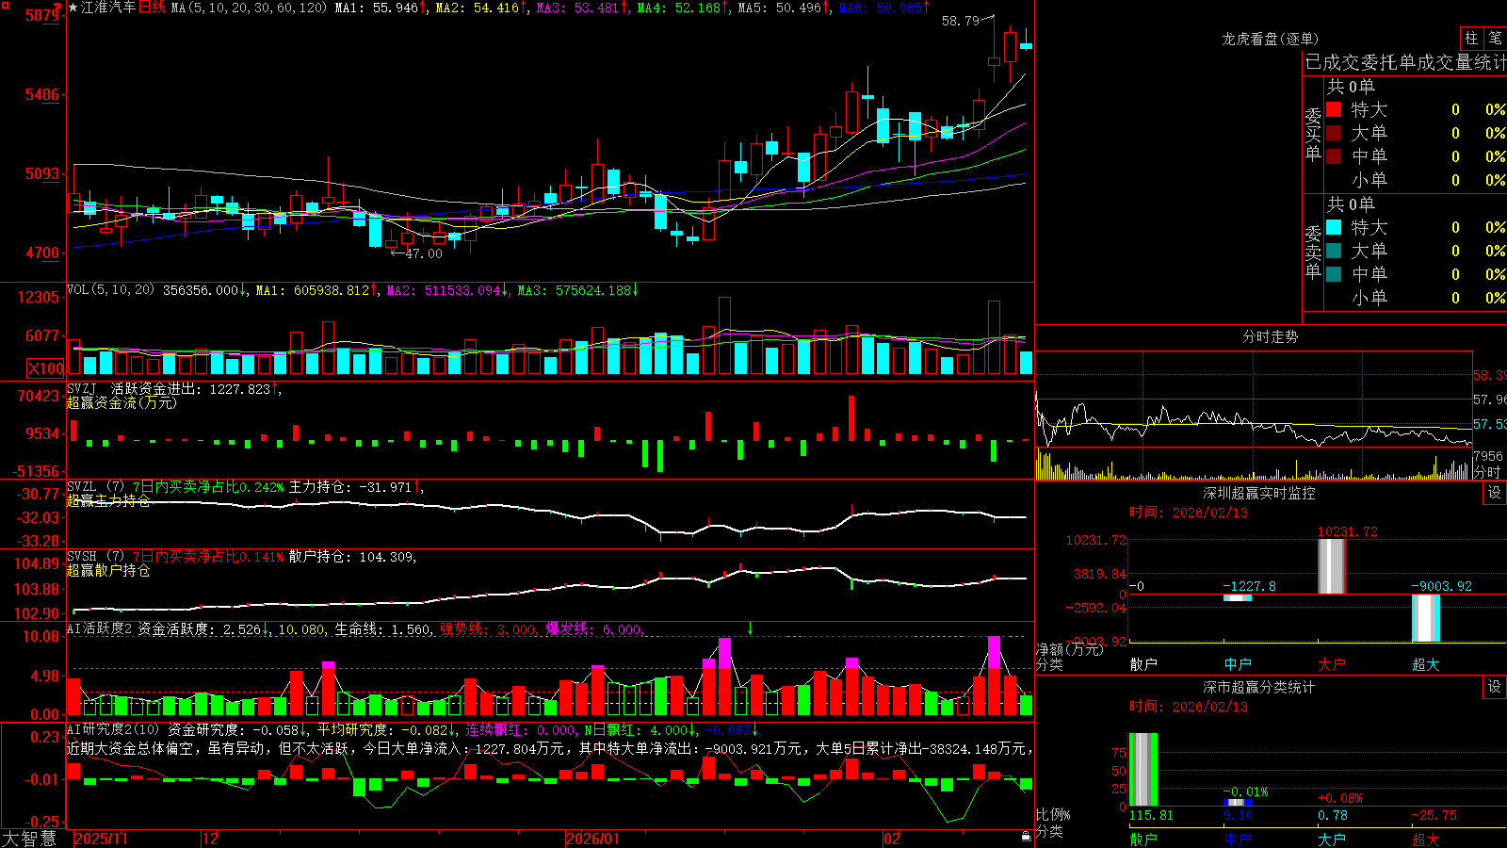Screen dimensions: 1507x848
Task: Click the 委卖单 section label
Action: coord(1313,252)
